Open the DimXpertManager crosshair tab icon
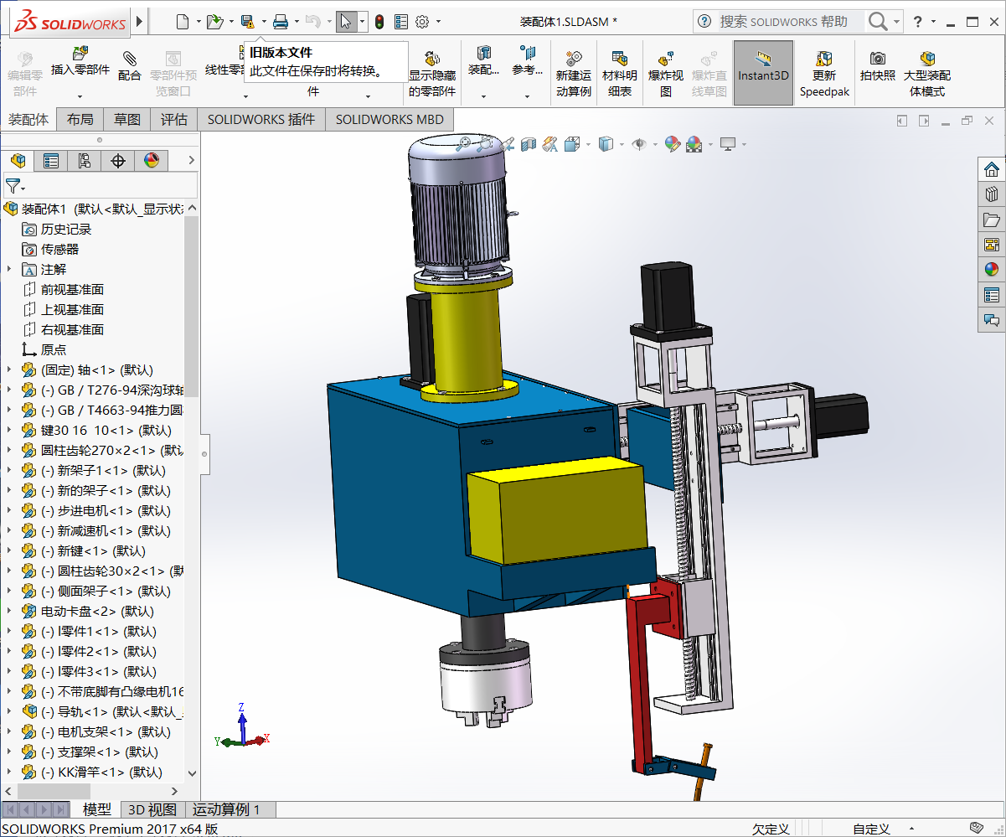This screenshot has height=837, width=1006. point(118,161)
